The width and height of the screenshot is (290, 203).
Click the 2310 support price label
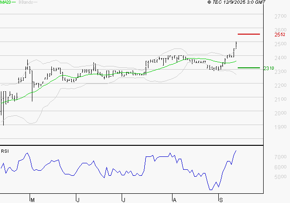point(269,68)
